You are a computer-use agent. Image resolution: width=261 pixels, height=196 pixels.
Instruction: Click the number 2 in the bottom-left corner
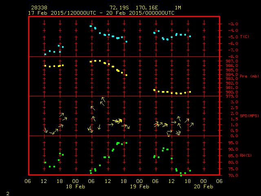8,194
